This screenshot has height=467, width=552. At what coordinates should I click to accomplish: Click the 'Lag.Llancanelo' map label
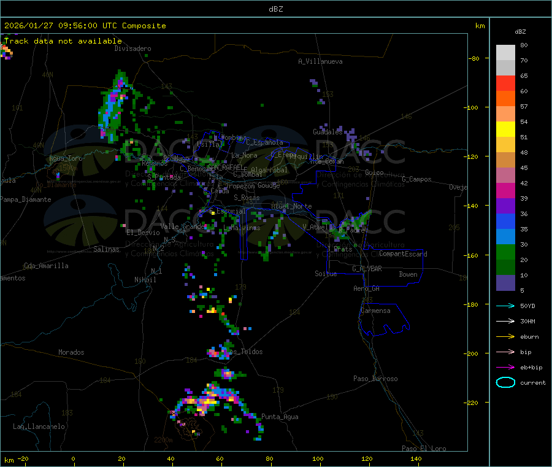pos(39,426)
